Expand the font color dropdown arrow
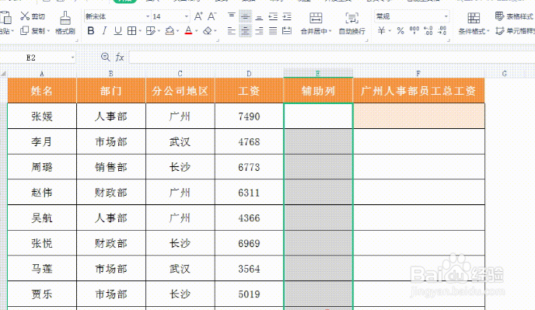This screenshot has height=310, width=535. [197, 31]
